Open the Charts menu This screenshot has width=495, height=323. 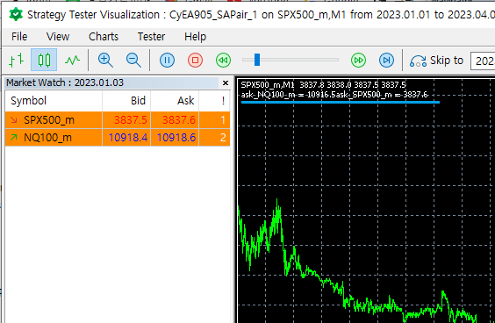coord(104,37)
